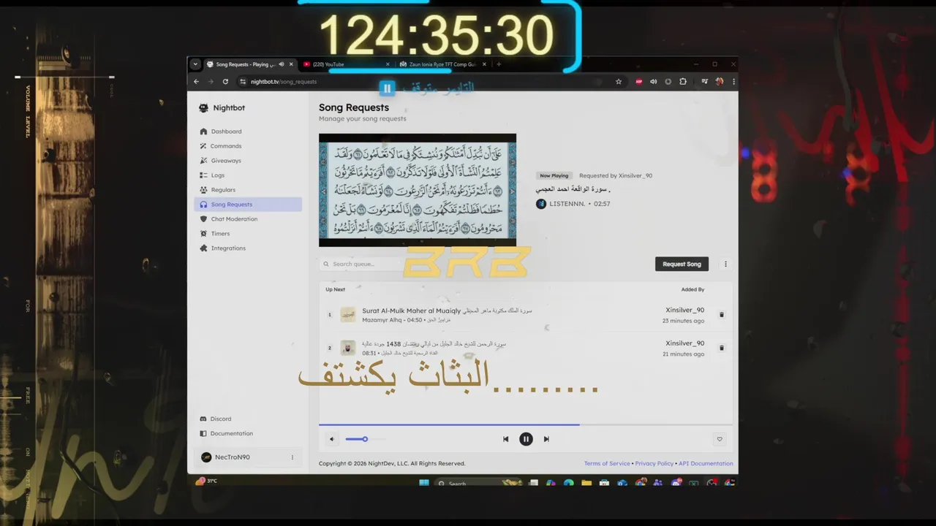The height and width of the screenshot is (526, 936).
Task: Open the queue options three-dot menu
Action: point(725,264)
